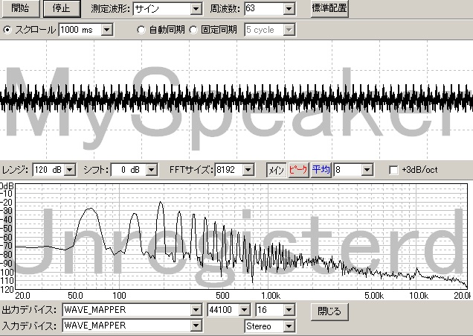This screenshot has width=473, height=336.
Task: Open the 1000 ms scroll time dropdown
Action: [107, 30]
